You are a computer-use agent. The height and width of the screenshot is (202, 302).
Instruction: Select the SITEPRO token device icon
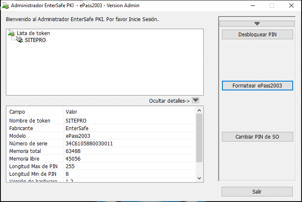pos(19,40)
